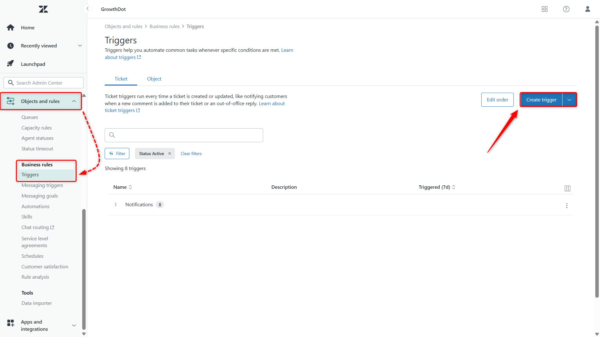Click the Edit order button
This screenshot has height=337, width=600.
[x=497, y=100]
